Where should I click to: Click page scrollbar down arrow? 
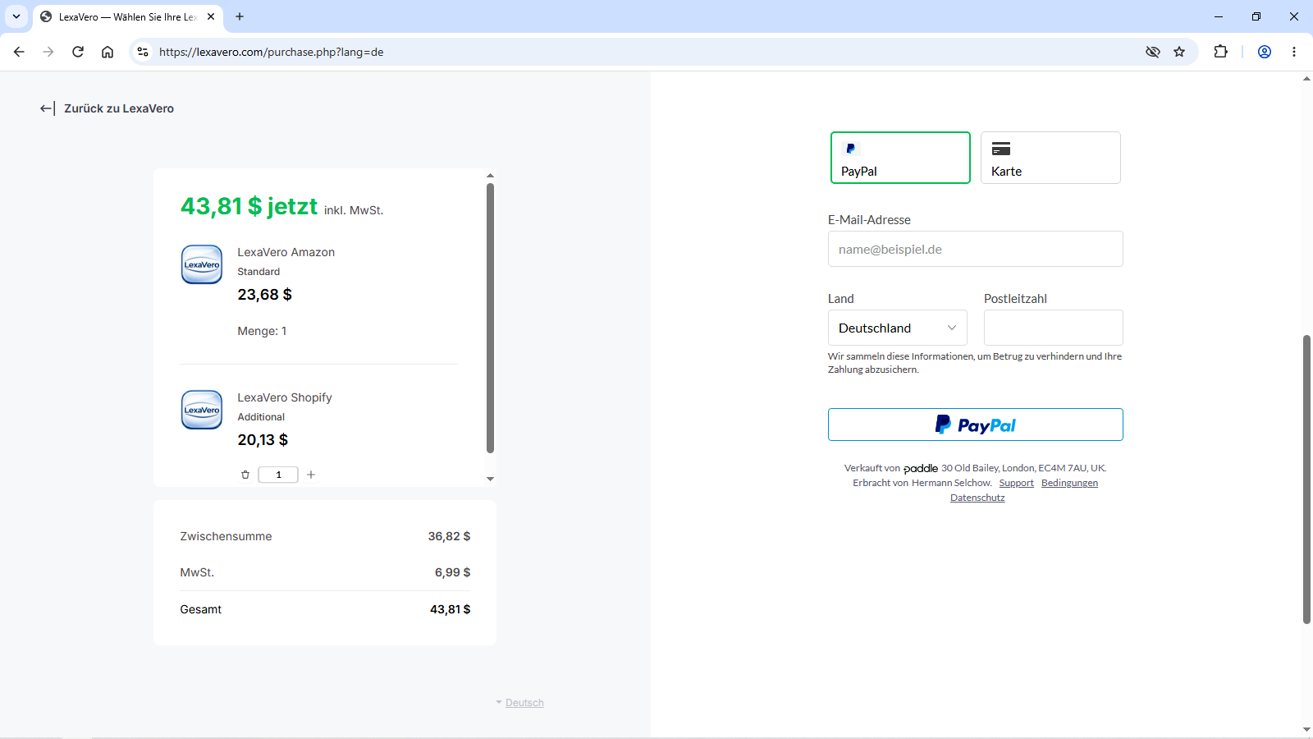pyautogui.click(x=1306, y=729)
